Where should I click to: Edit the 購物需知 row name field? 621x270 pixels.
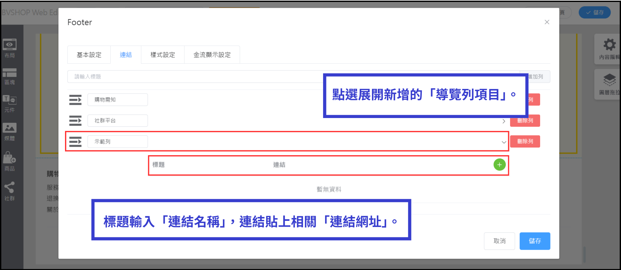click(118, 100)
